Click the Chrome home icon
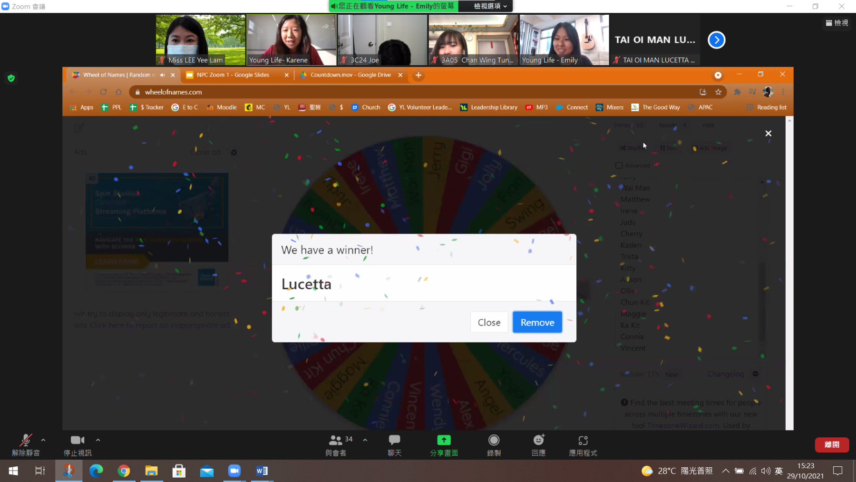The height and width of the screenshot is (482, 856). pos(118,92)
